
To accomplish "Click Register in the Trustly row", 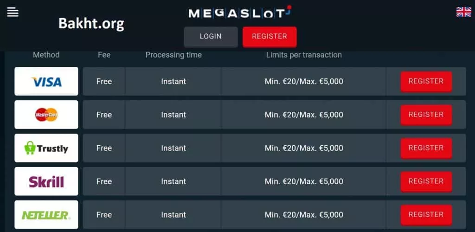I will click(x=426, y=148).
